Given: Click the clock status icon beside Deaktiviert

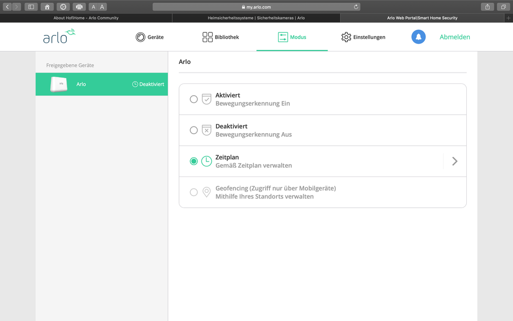Looking at the screenshot, I should (135, 84).
